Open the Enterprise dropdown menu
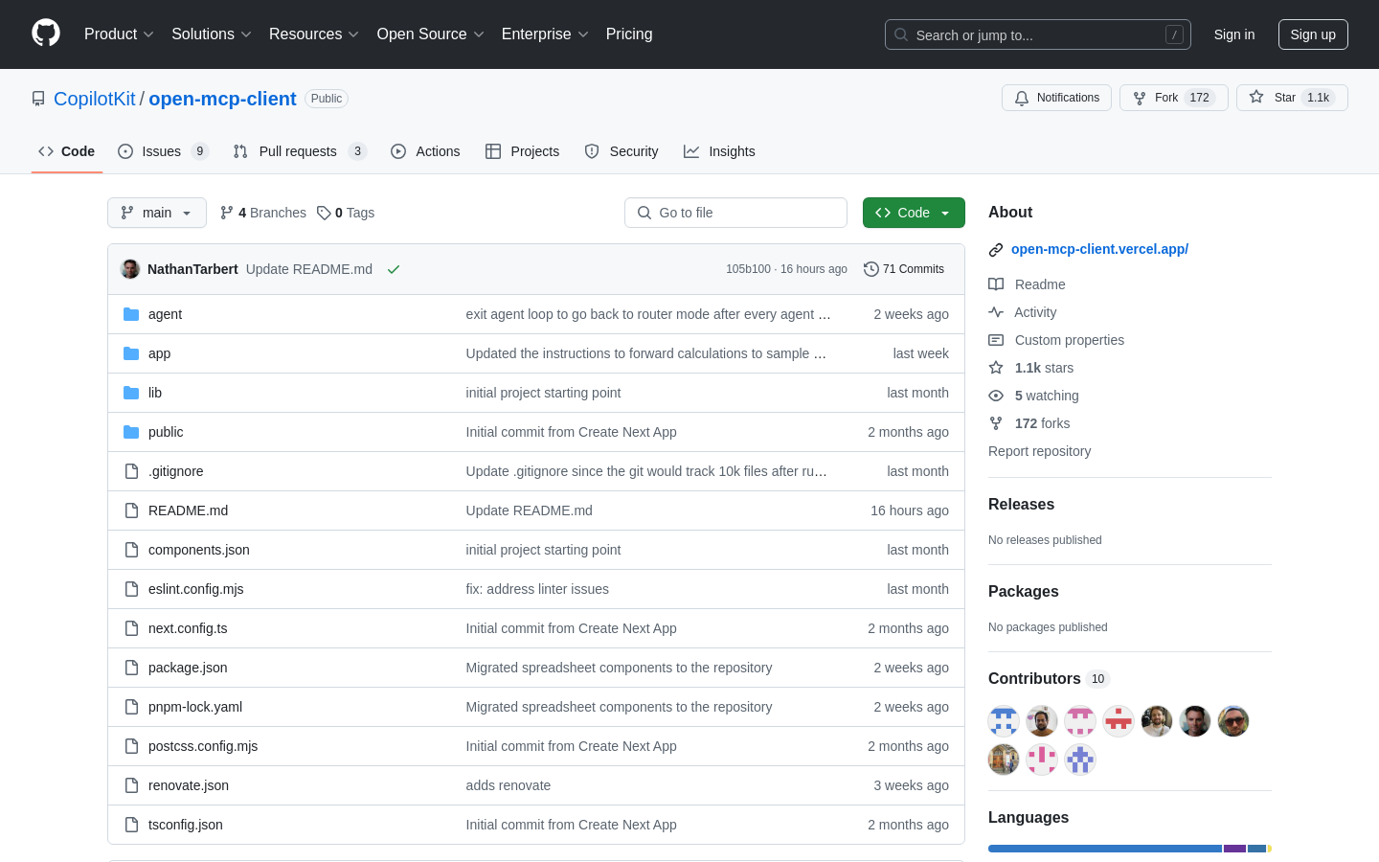 click(x=545, y=34)
